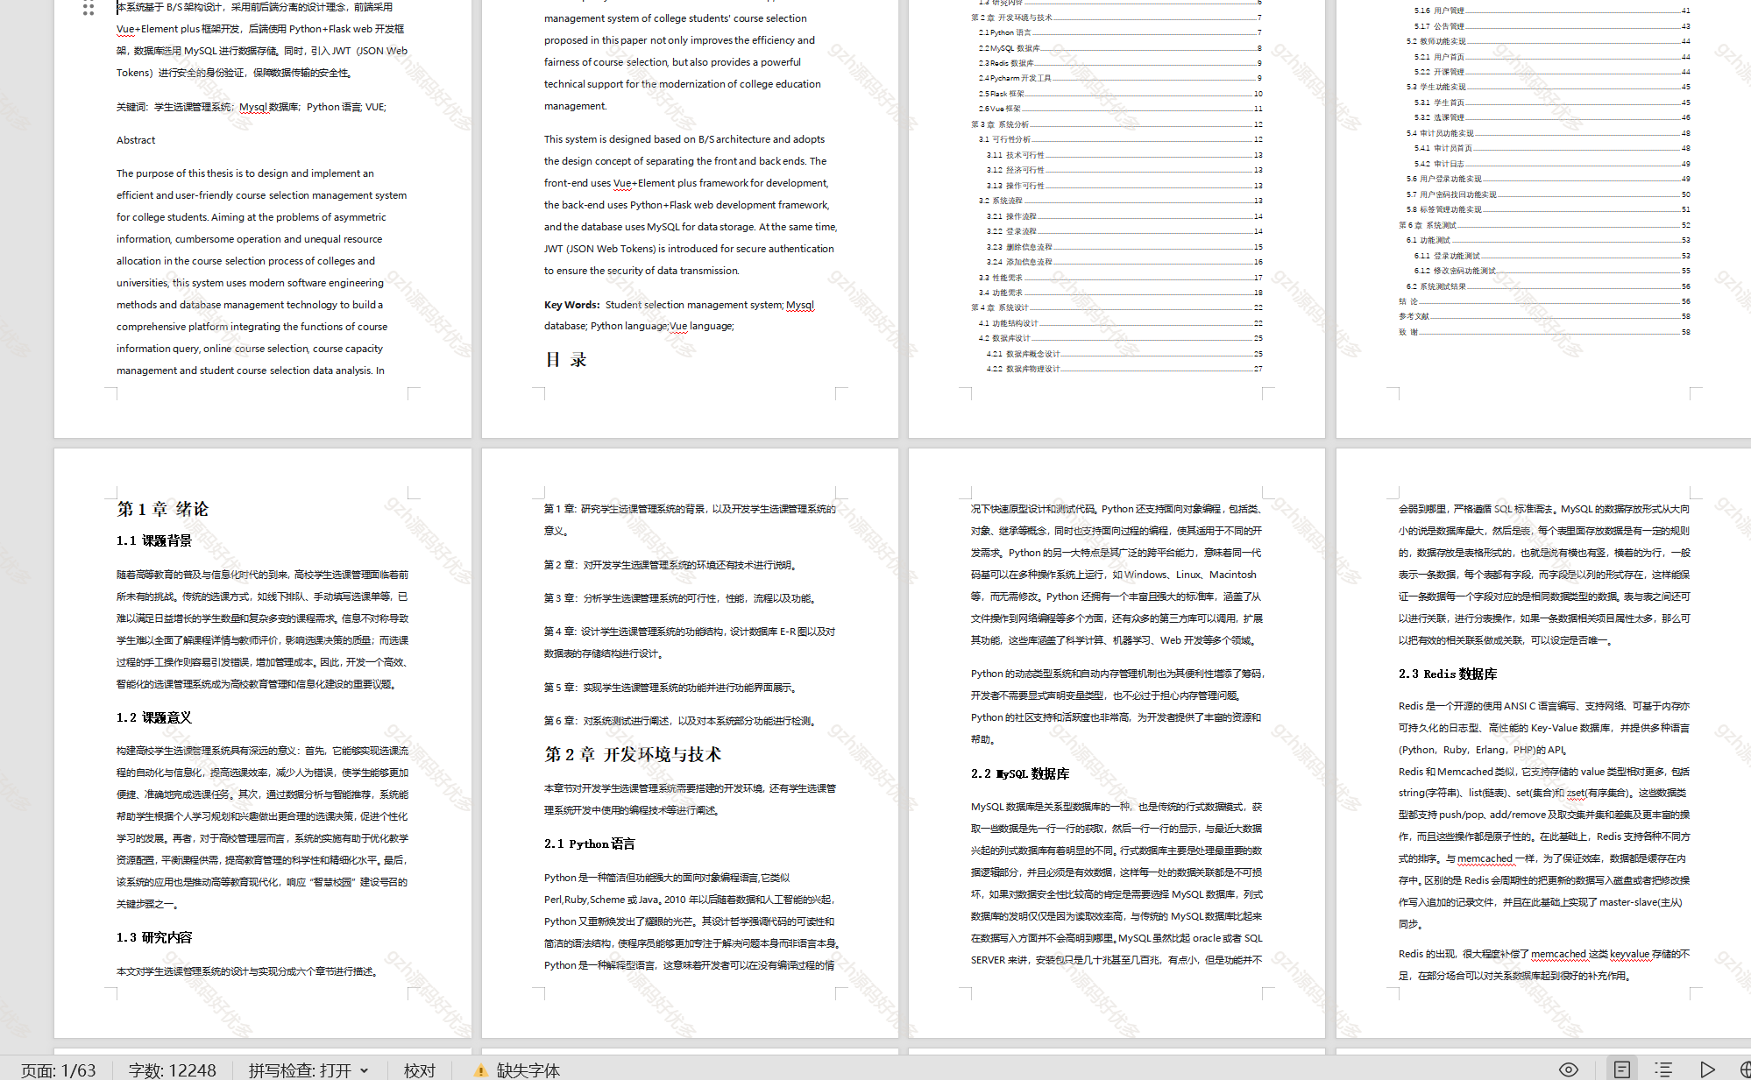Switch to page layout view icon
Image resolution: width=1751 pixels, height=1080 pixels.
pos(1622,1069)
